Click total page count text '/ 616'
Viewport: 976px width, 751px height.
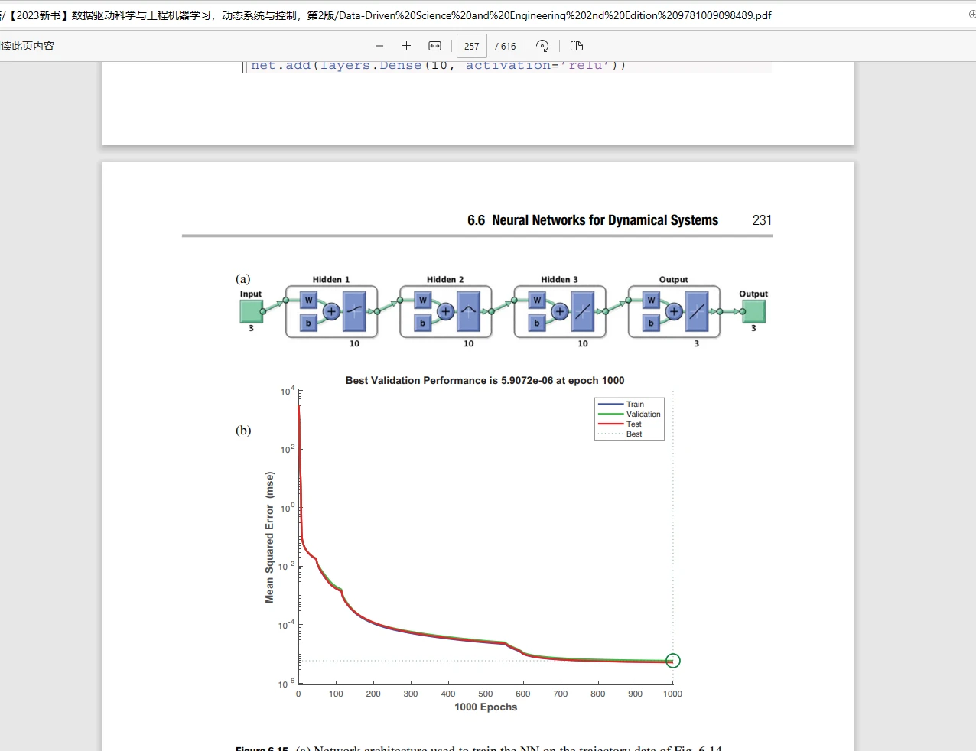click(x=506, y=46)
